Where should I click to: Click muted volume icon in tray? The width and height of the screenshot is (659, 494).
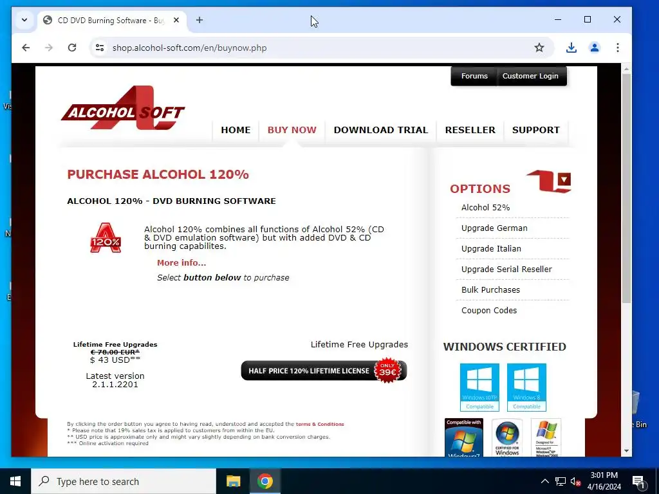[x=575, y=481]
